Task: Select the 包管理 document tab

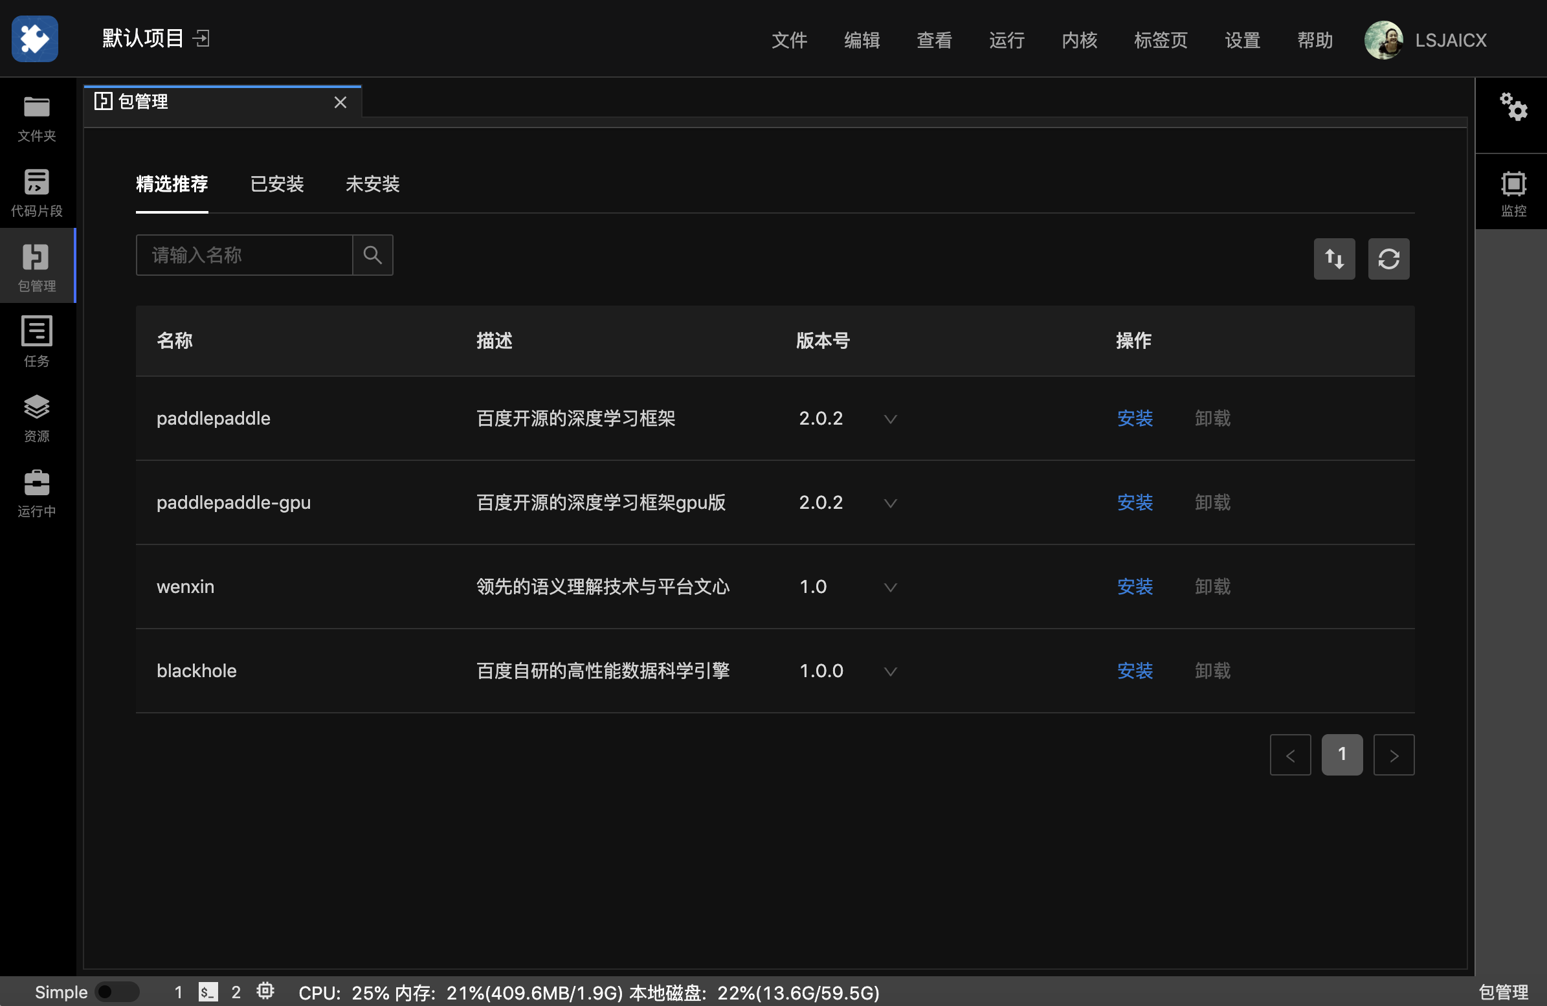Action: 222,102
